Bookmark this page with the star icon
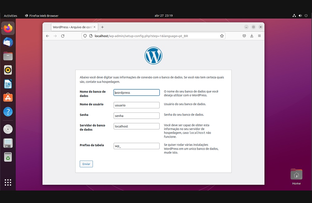312x203 pixels. click(222, 36)
